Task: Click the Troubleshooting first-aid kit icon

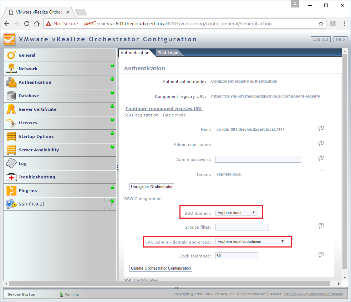Action: [x=11, y=177]
